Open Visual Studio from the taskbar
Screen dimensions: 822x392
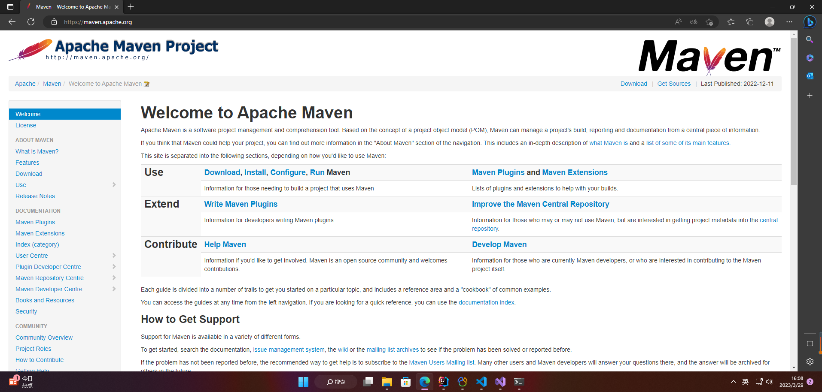500,382
